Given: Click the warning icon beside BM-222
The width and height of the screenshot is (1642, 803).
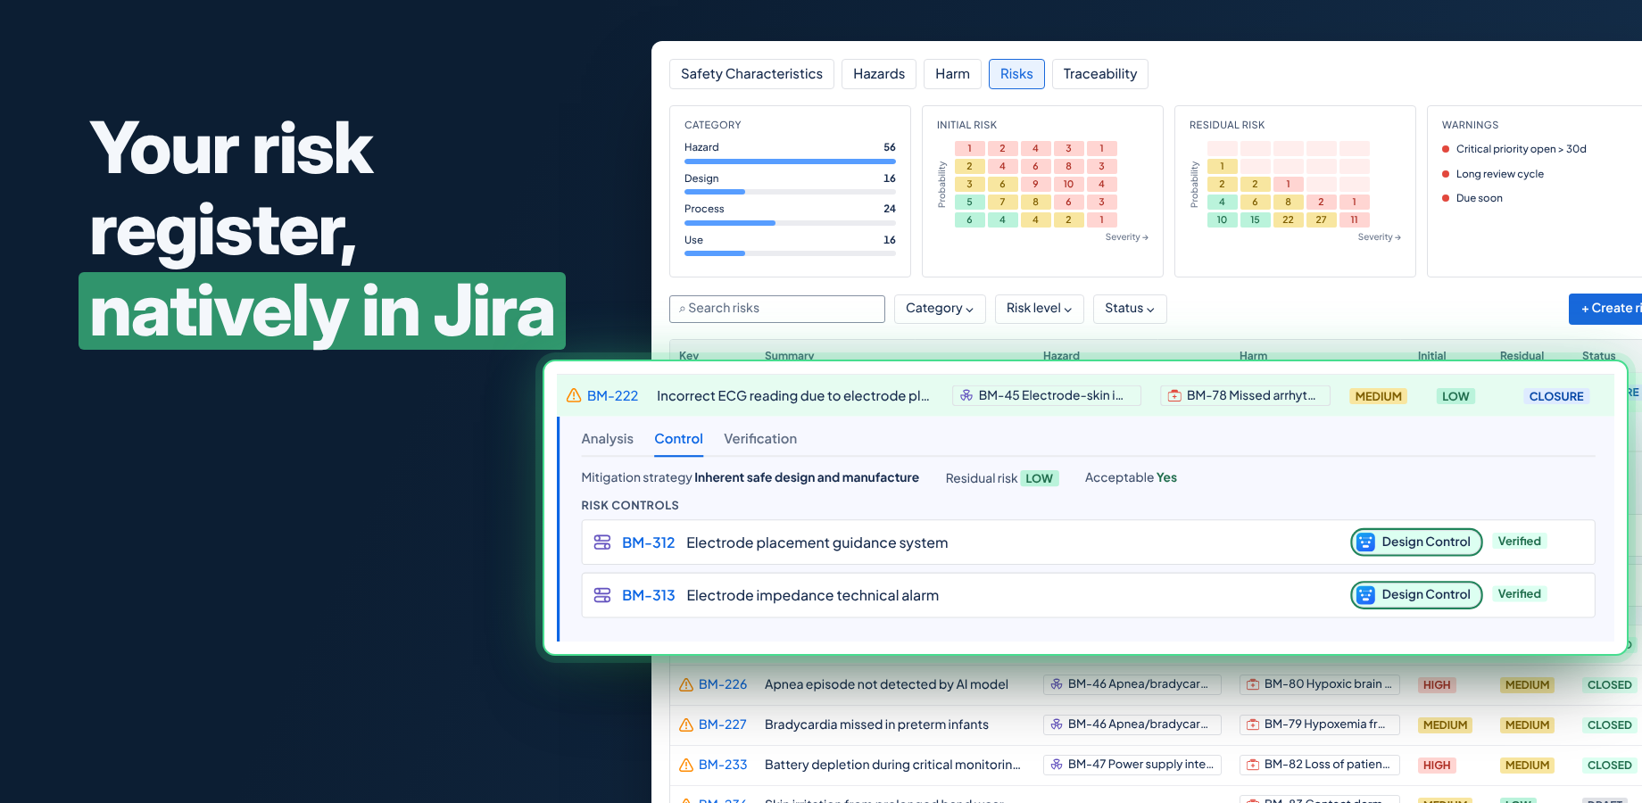Looking at the screenshot, I should [574, 395].
